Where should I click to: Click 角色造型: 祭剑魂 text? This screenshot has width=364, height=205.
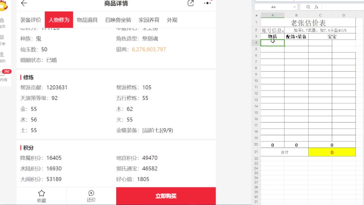(x=137, y=38)
